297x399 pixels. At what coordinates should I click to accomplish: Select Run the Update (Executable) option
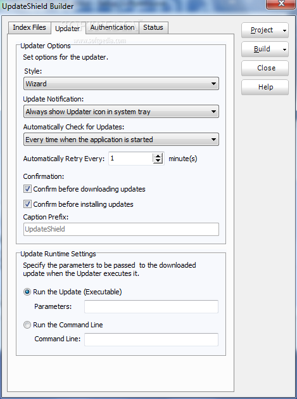(x=27, y=292)
